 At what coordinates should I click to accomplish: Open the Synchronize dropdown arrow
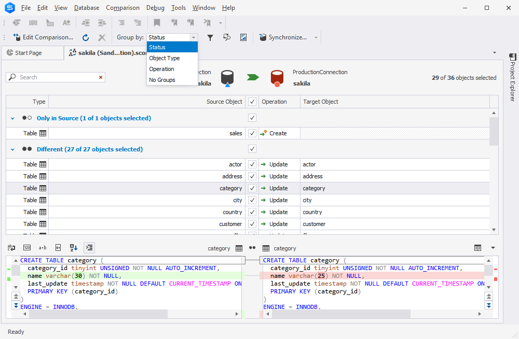(316, 37)
